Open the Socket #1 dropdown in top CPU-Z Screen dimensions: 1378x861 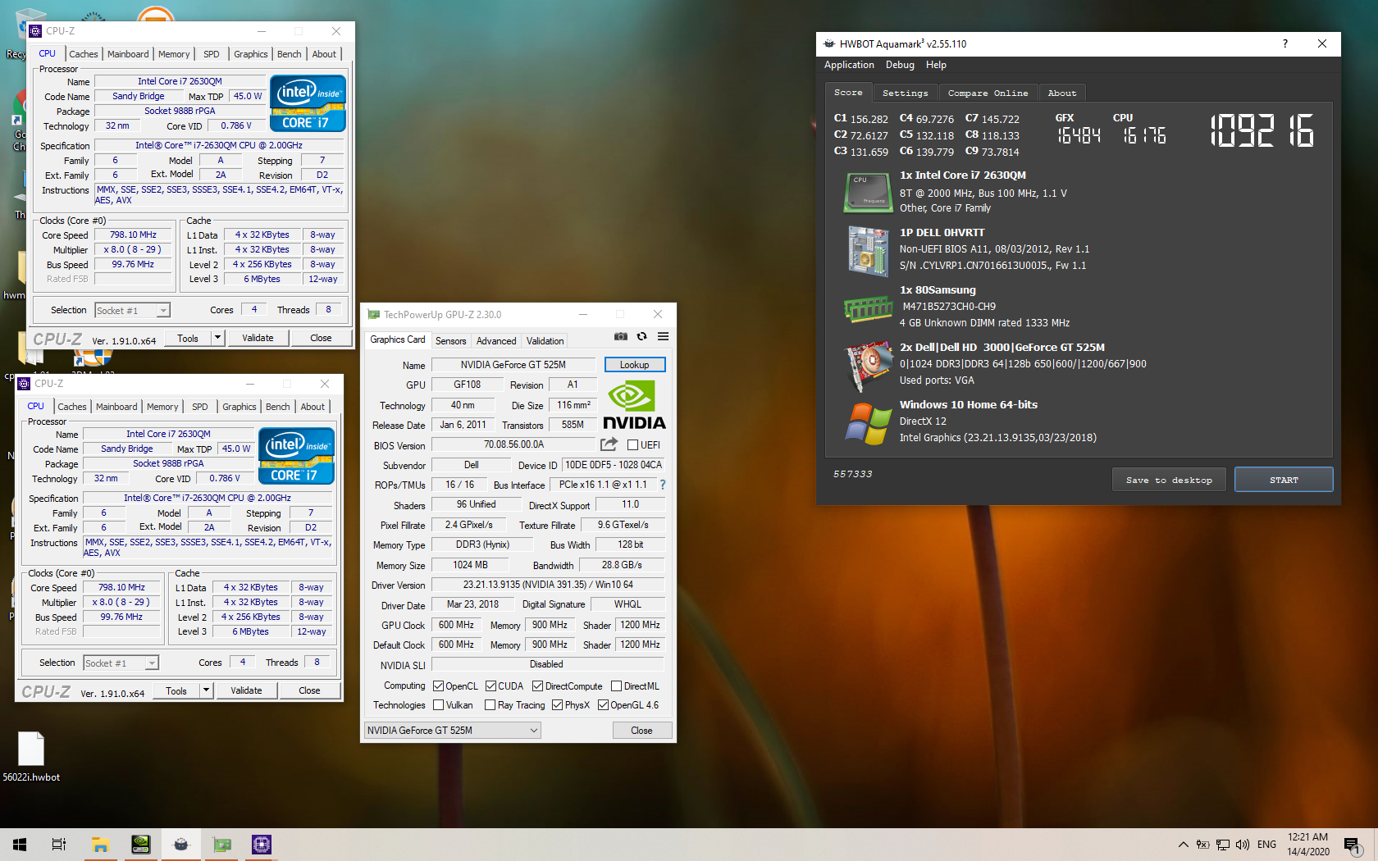[x=132, y=311]
